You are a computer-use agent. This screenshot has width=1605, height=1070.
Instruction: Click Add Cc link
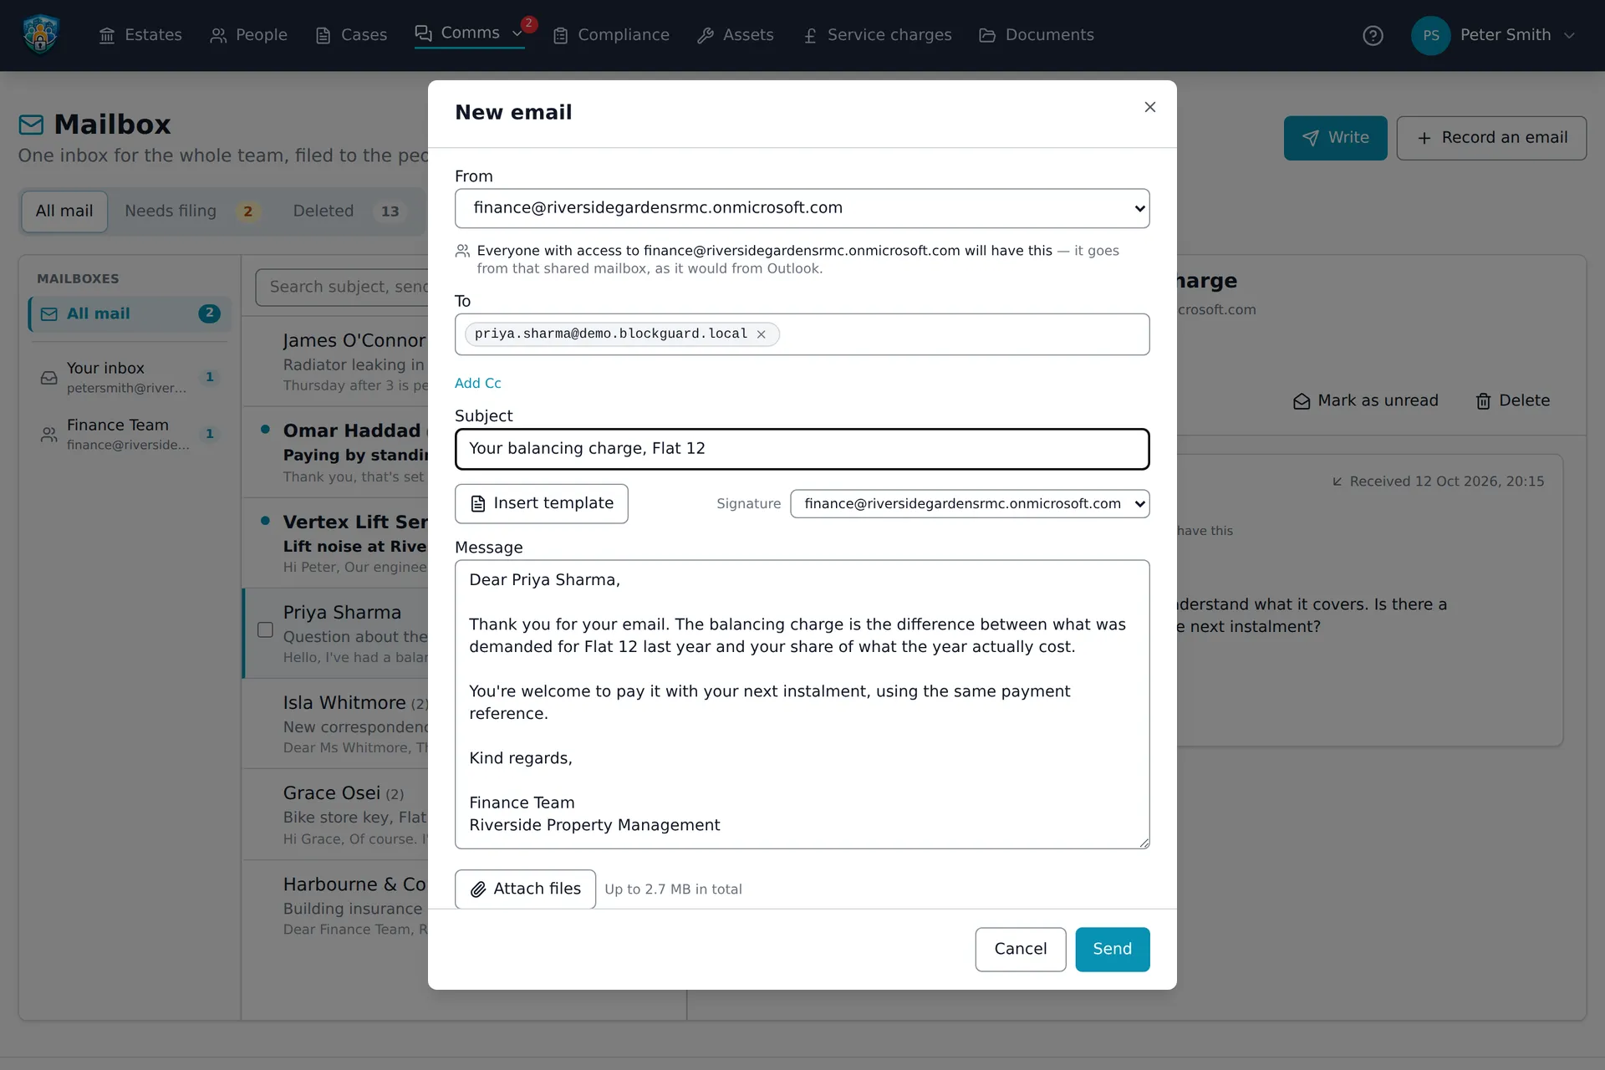[x=477, y=383]
